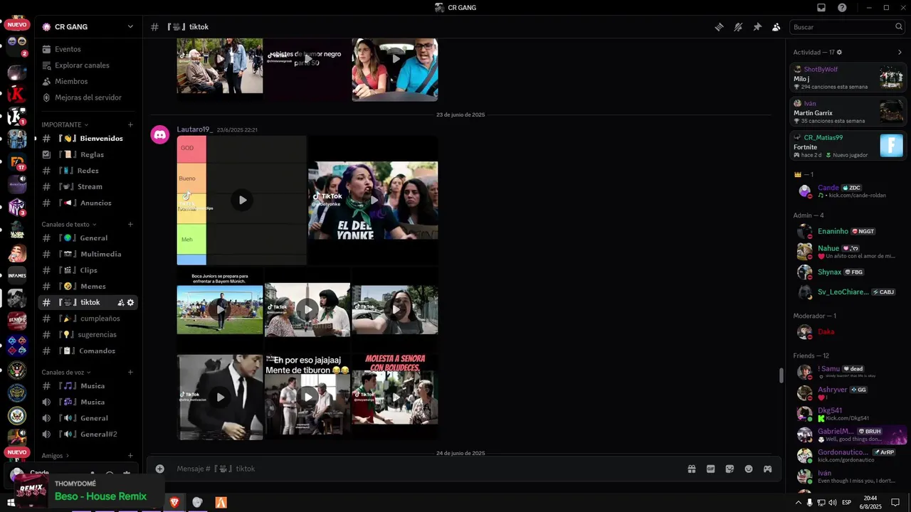Play the Boca Juniors TikTok video
The image size is (911, 512).
point(220,309)
